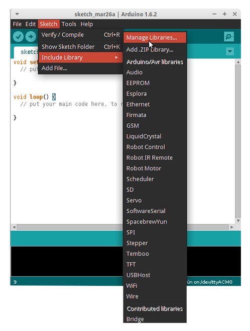Maximize the Arduino window

tap(224, 14)
